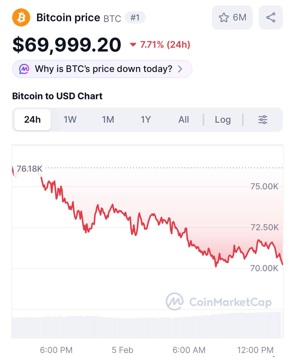Click the #1 rank badge
The width and height of the screenshot is (295, 357).
click(x=135, y=18)
